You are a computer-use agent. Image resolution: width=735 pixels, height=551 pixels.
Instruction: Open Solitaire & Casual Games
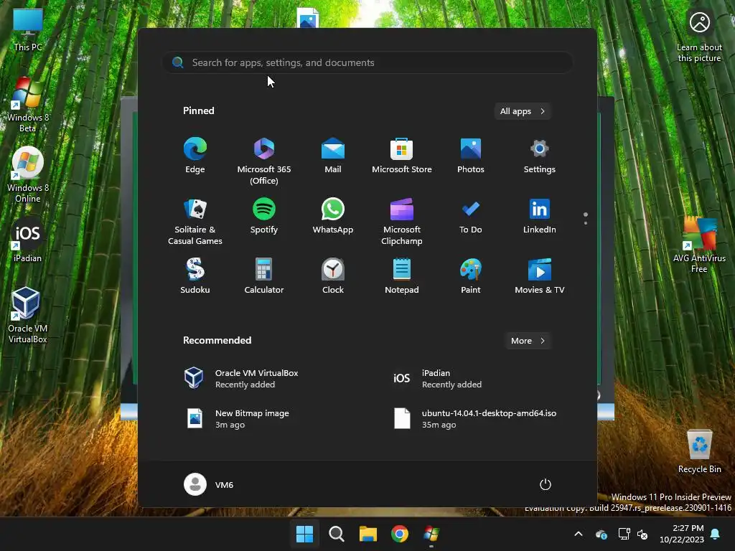[195, 222]
